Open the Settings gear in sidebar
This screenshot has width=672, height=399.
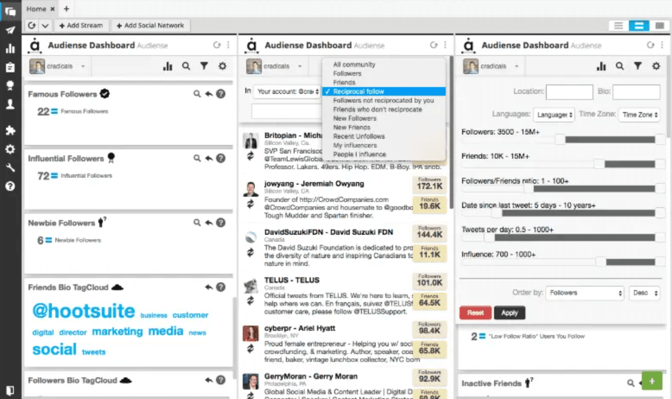click(x=10, y=149)
